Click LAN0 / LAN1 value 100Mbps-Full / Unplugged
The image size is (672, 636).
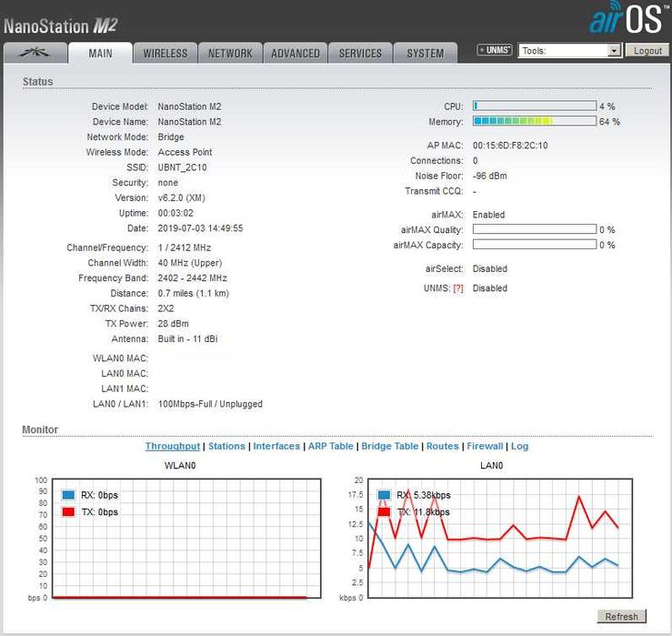pyautogui.click(x=210, y=404)
